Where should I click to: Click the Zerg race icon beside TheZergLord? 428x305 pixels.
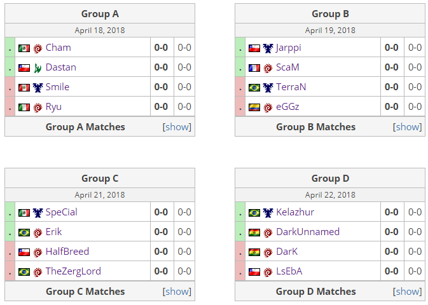pos(38,271)
